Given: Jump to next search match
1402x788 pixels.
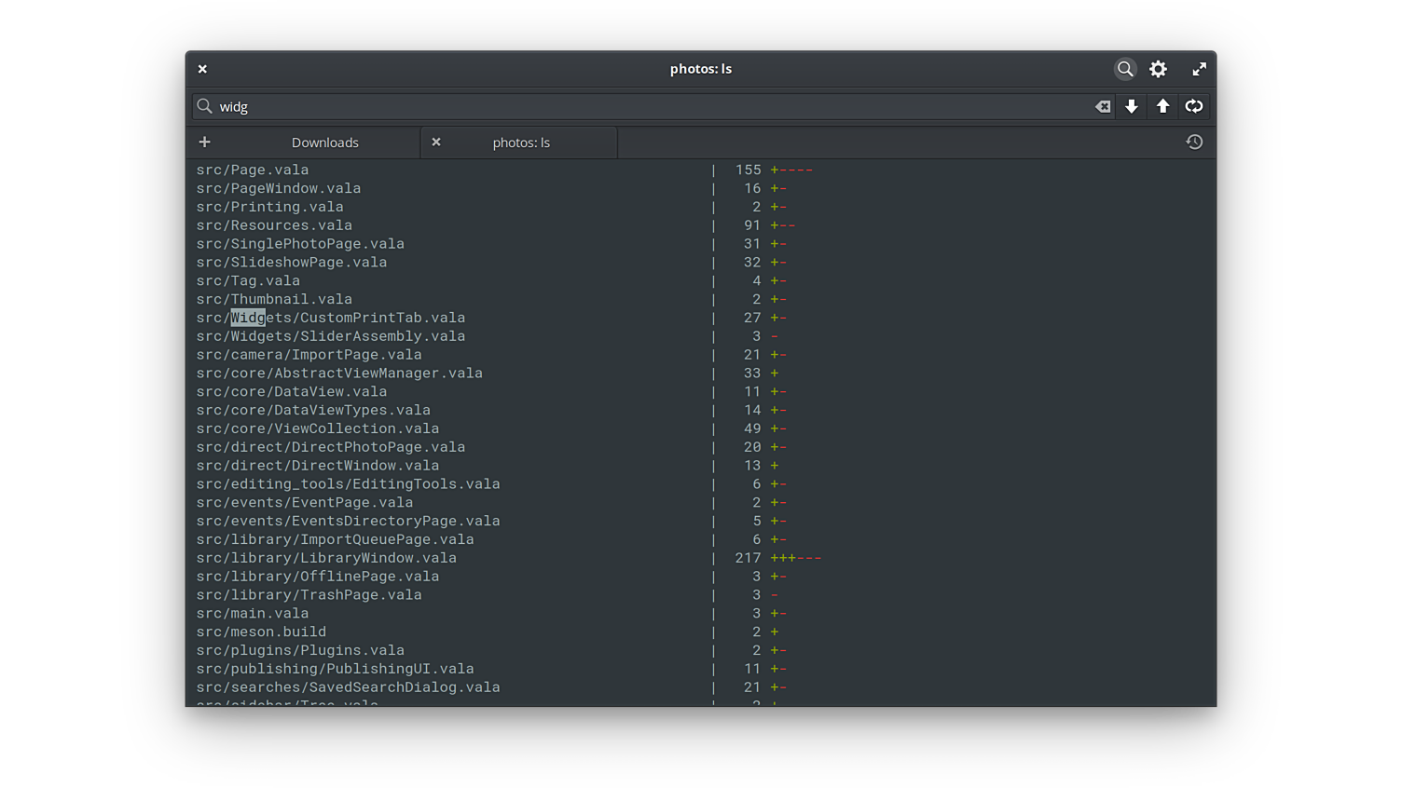Looking at the screenshot, I should click(x=1132, y=106).
